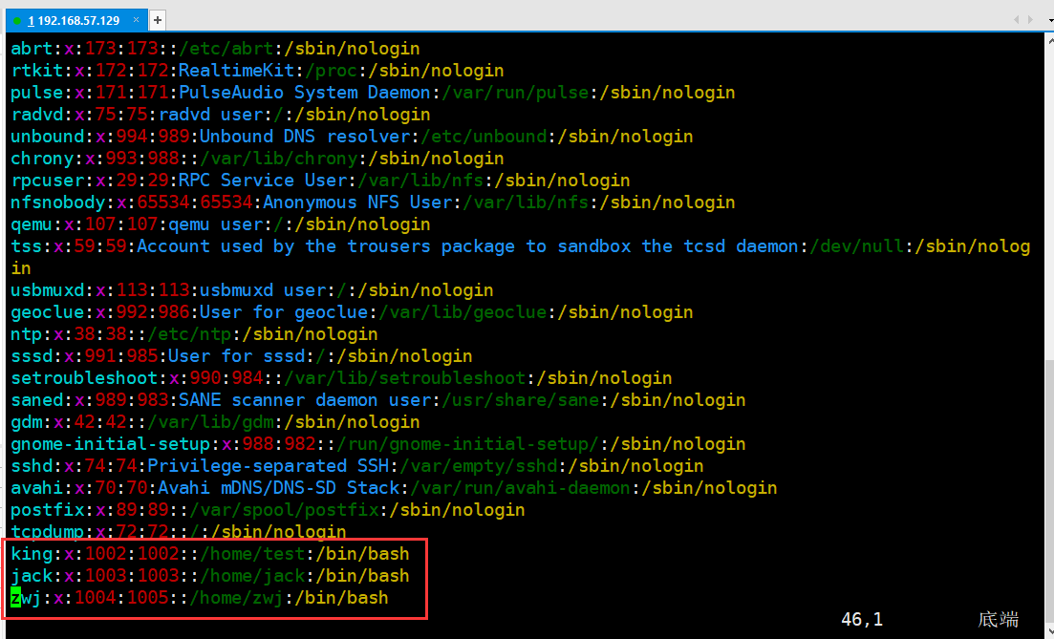Click the sshd Privilege-separated SSH line
1054x639 pixels.
tap(357, 466)
